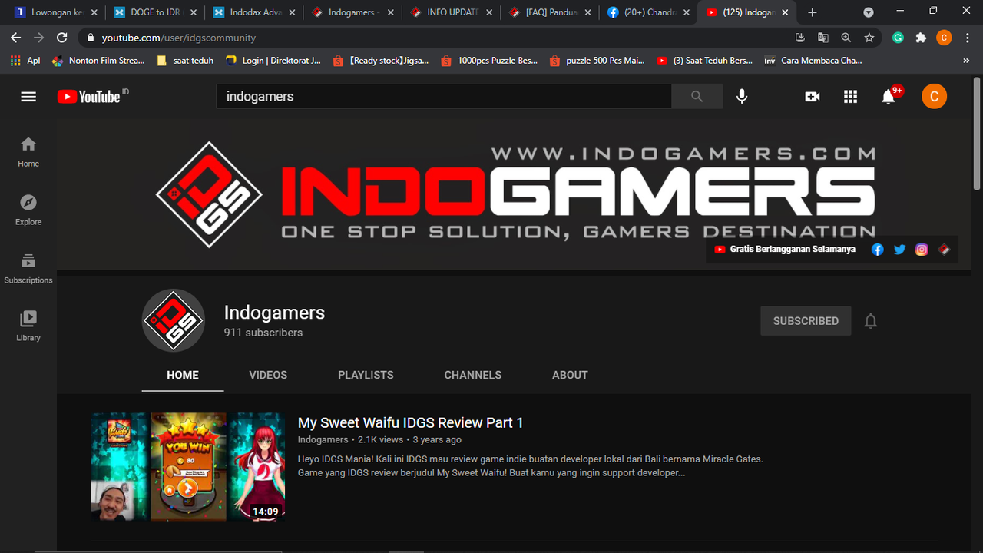Start voice search with the microphone icon
Screen dimensions: 983x553
[742, 96]
